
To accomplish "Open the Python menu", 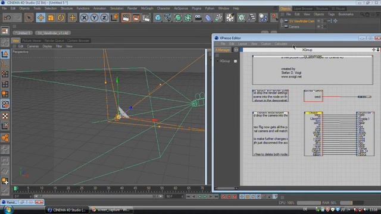I will point(210,8).
